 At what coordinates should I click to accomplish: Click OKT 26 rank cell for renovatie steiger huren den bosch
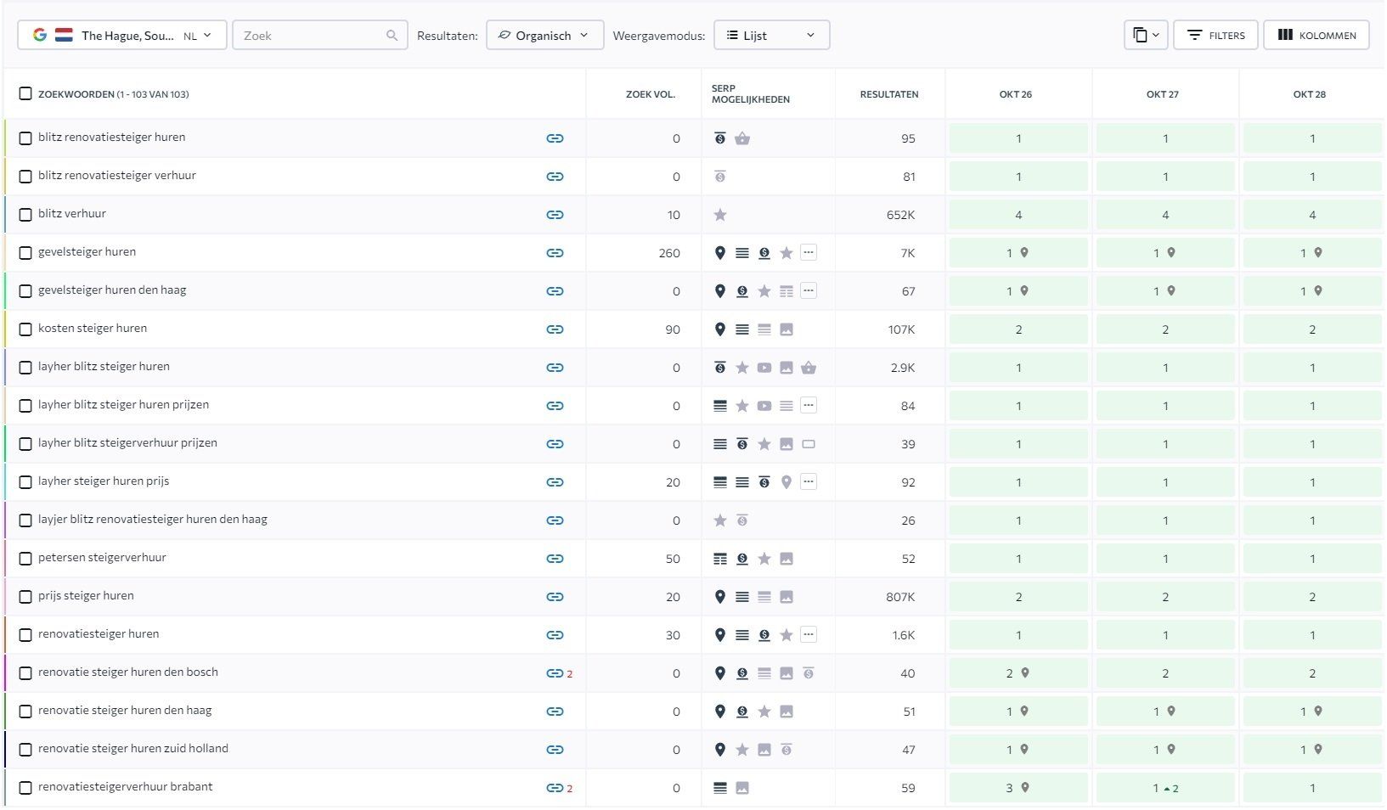point(1018,673)
